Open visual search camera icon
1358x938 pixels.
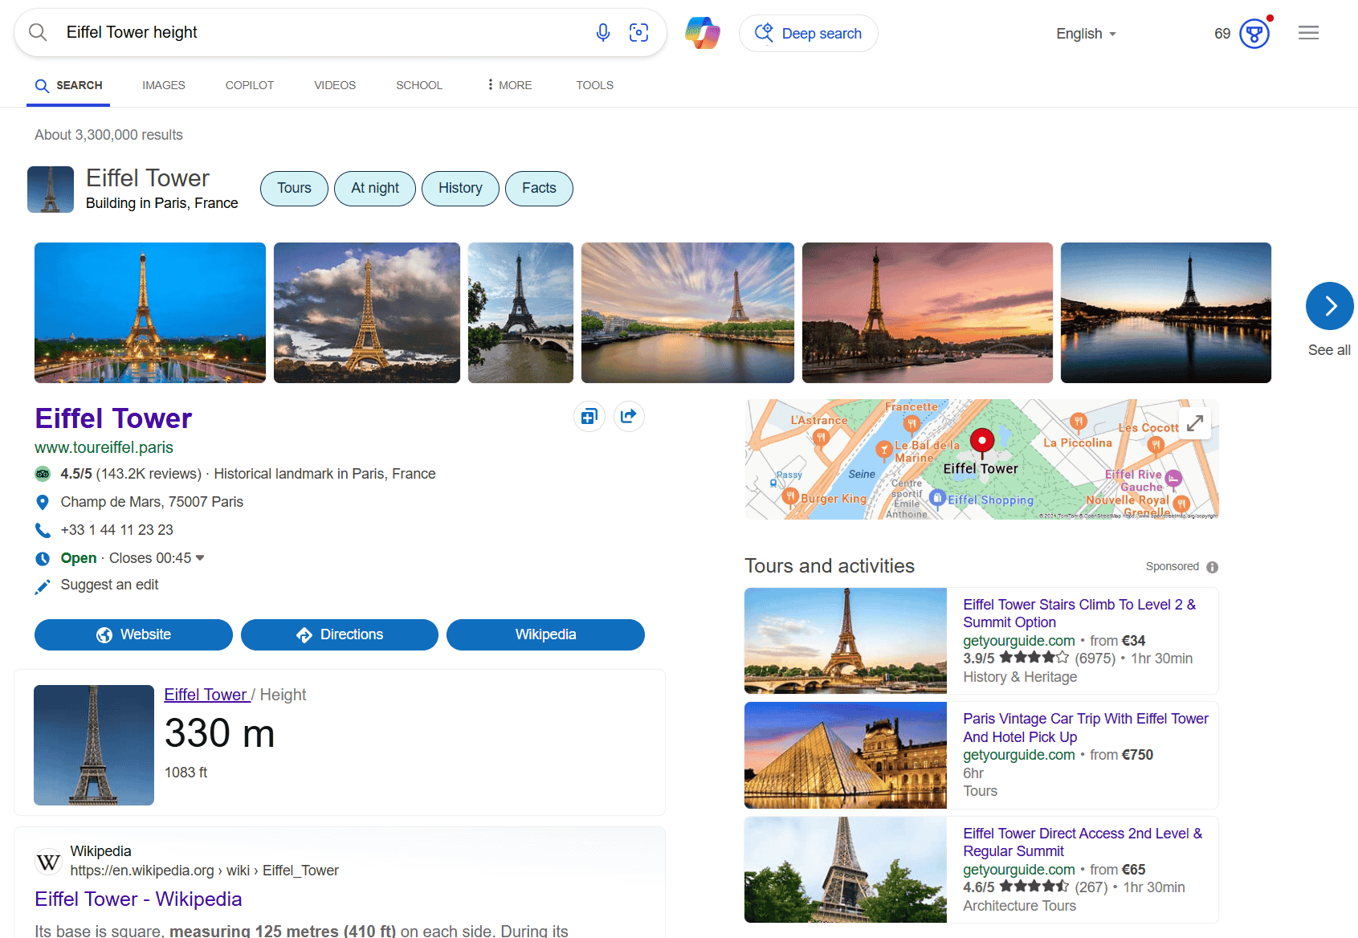[638, 32]
